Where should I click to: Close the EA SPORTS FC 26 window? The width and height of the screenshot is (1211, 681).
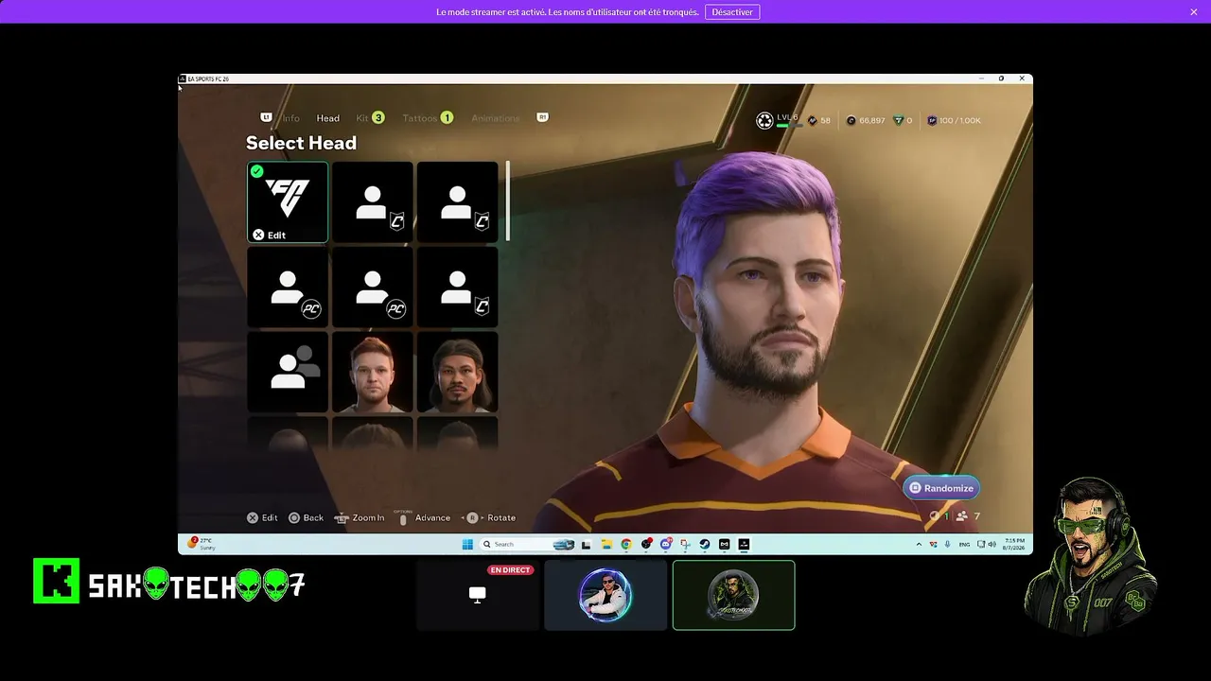pyautogui.click(x=1022, y=79)
